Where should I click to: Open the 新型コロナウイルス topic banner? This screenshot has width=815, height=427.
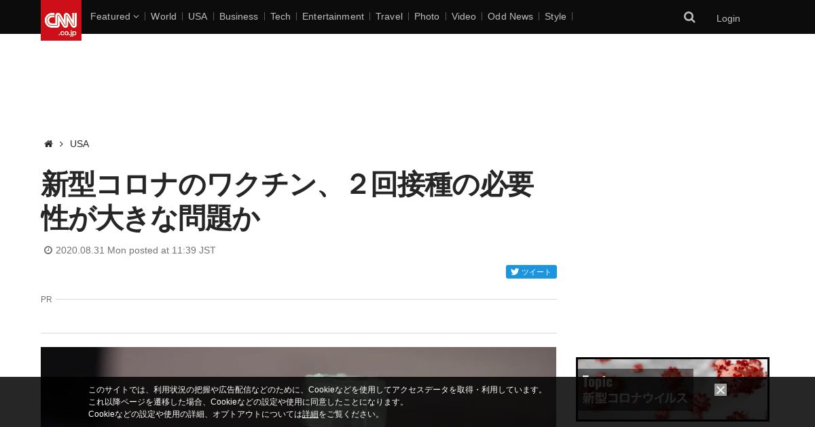pyautogui.click(x=672, y=390)
